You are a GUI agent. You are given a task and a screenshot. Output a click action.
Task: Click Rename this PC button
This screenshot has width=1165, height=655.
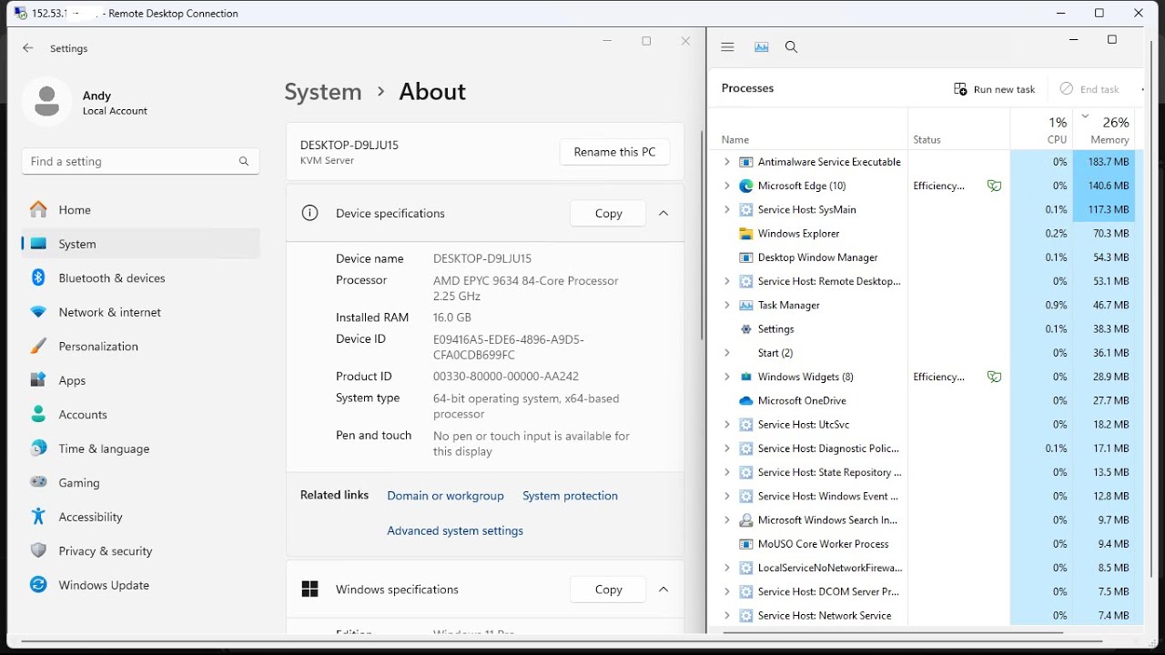tap(614, 152)
